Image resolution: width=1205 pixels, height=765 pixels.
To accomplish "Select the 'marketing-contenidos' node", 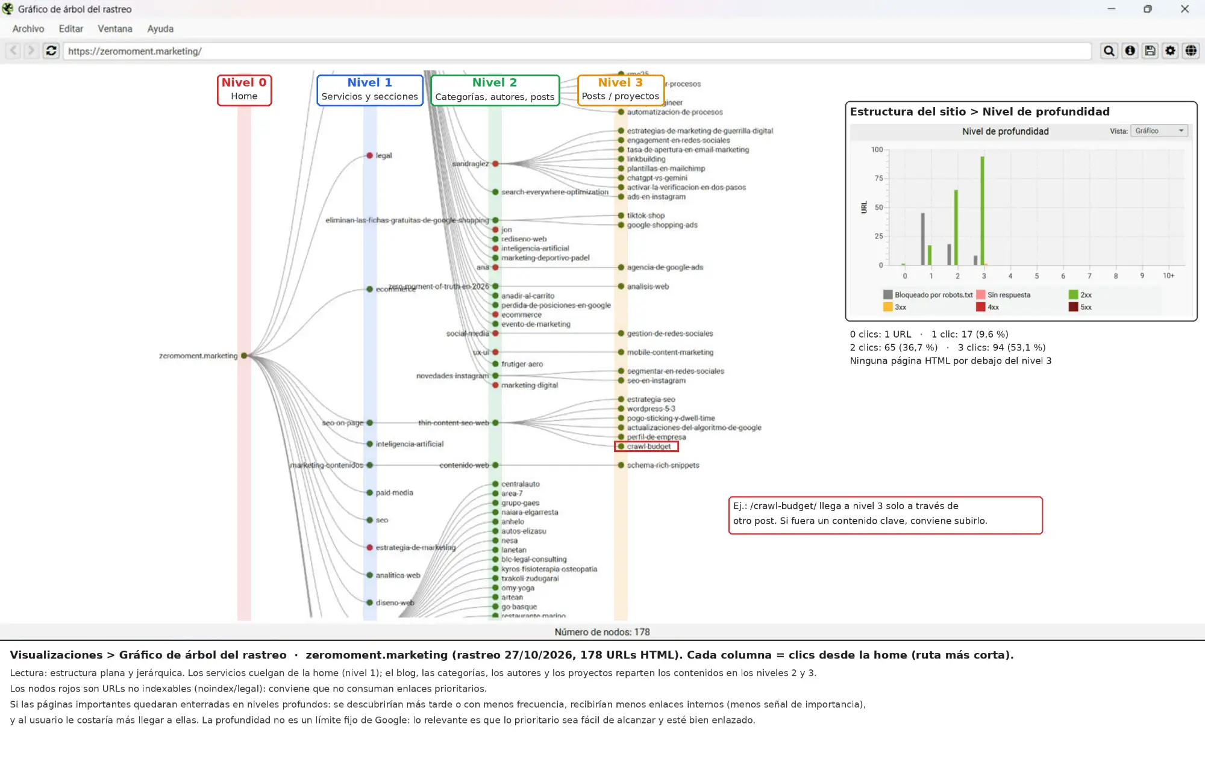I will click(x=369, y=465).
